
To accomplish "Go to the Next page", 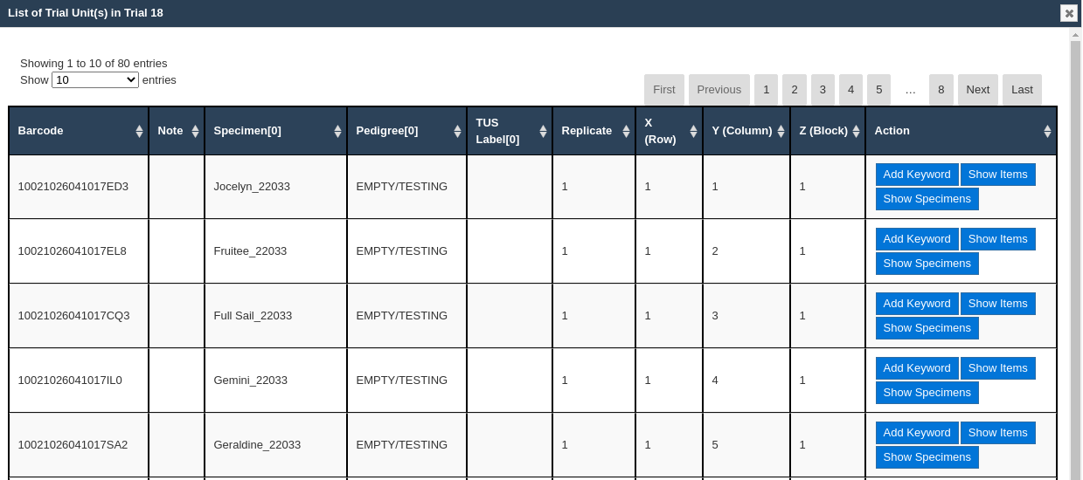I will point(977,90).
